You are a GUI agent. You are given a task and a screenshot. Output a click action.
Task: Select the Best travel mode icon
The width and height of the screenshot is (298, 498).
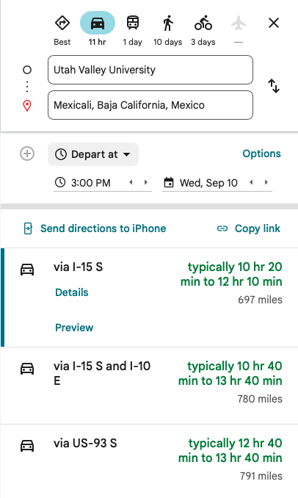point(62,24)
